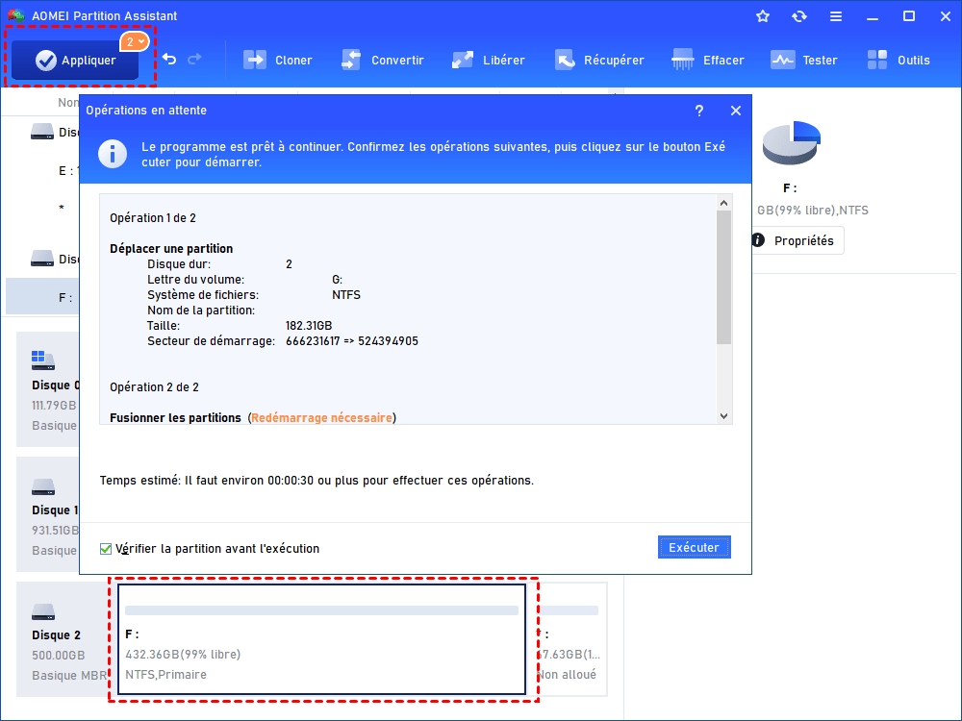Click the undo arrow icon

point(169,60)
